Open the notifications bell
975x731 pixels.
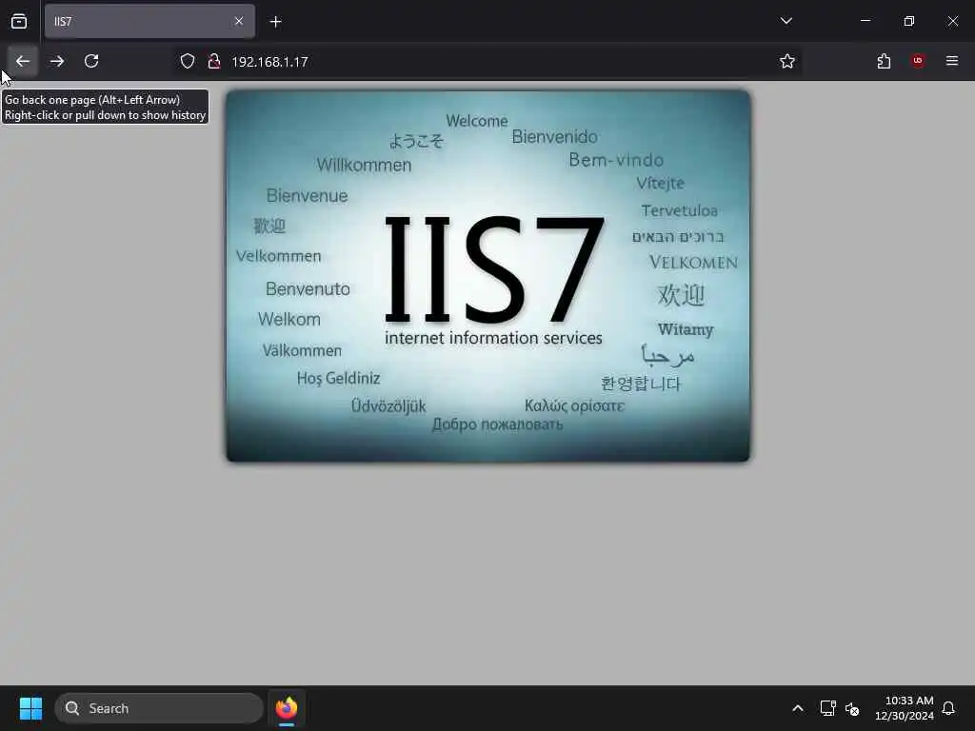[x=948, y=708]
